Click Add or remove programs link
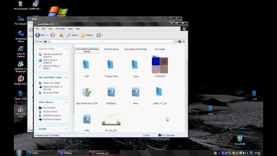 point(50,62)
